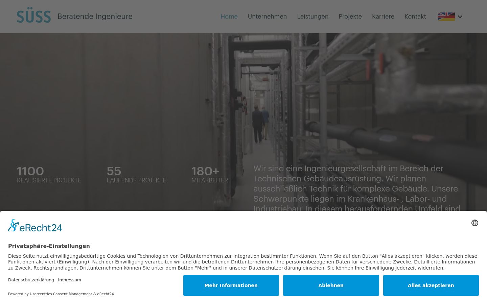Click the Privatsphäre-Einstellungen heading
Image resolution: width=487 pixels, height=304 pixels.
[x=49, y=246]
